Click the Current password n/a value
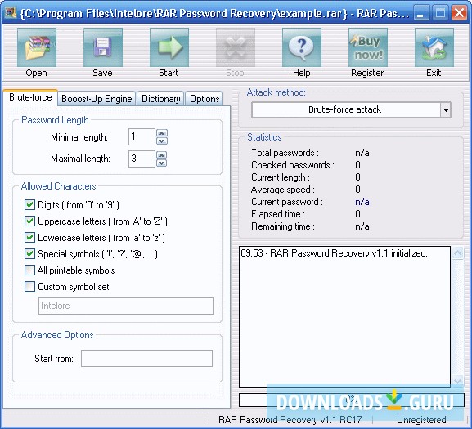Image resolution: width=472 pixels, height=429 pixels. [x=362, y=202]
